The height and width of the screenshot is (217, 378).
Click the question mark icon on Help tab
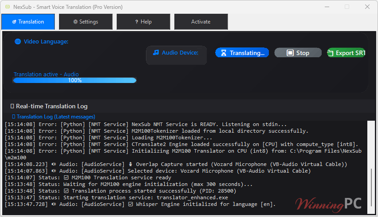(x=137, y=22)
